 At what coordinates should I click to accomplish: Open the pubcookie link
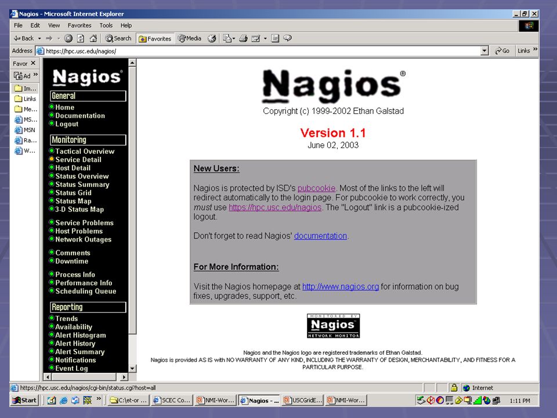[x=317, y=188]
